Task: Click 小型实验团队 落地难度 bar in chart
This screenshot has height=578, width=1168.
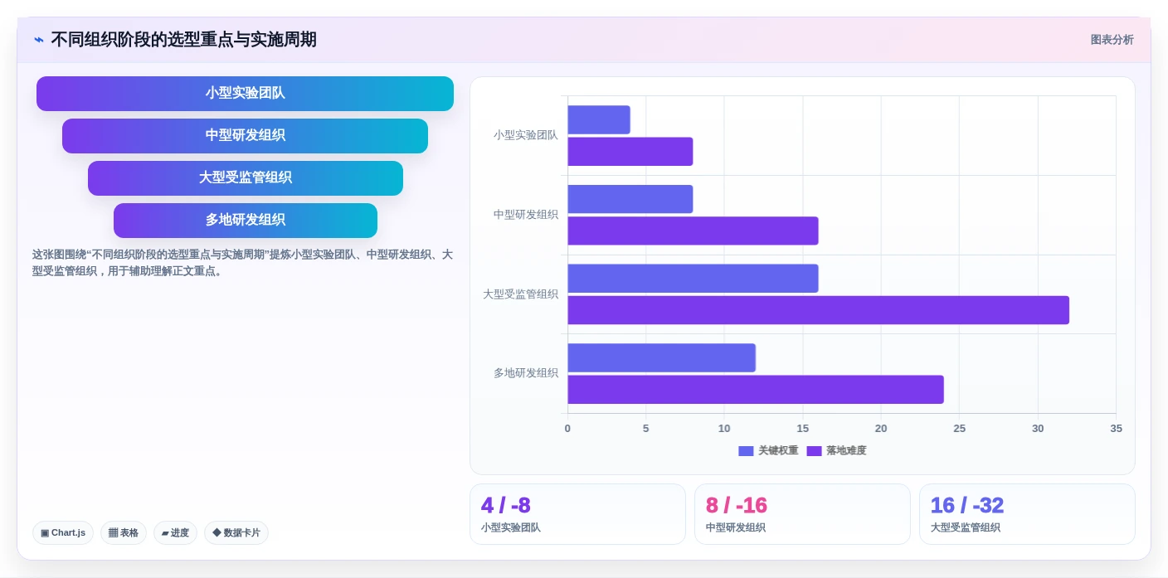Action: [630, 152]
